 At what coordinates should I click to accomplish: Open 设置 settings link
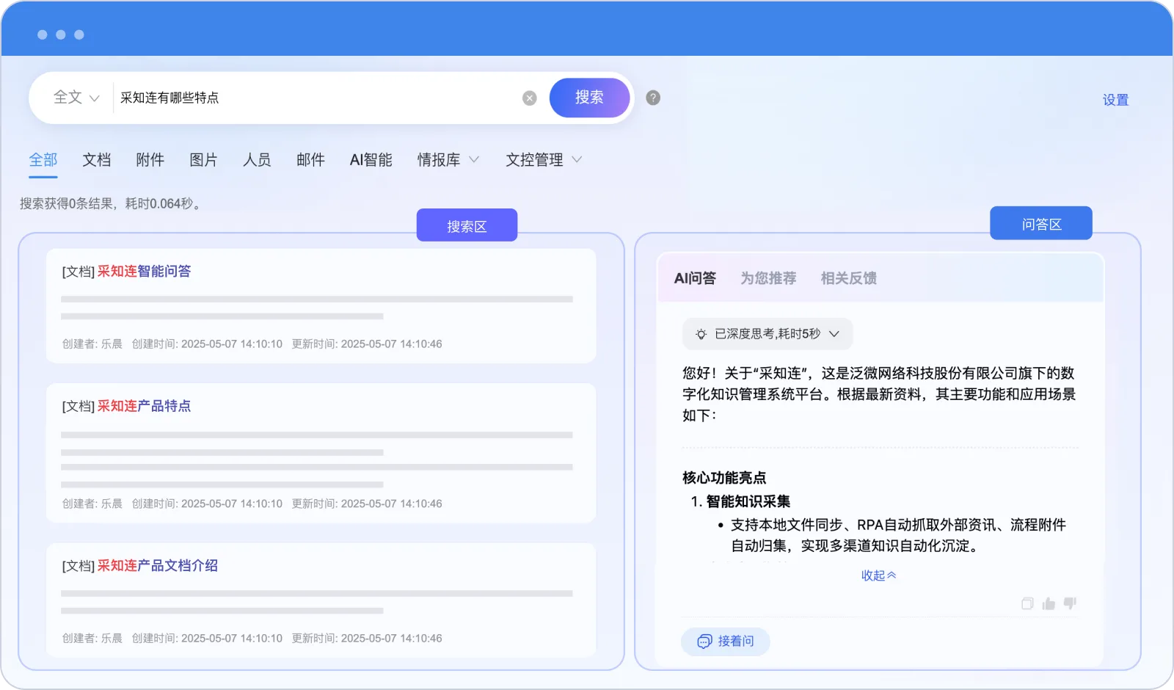pyautogui.click(x=1115, y=100)
